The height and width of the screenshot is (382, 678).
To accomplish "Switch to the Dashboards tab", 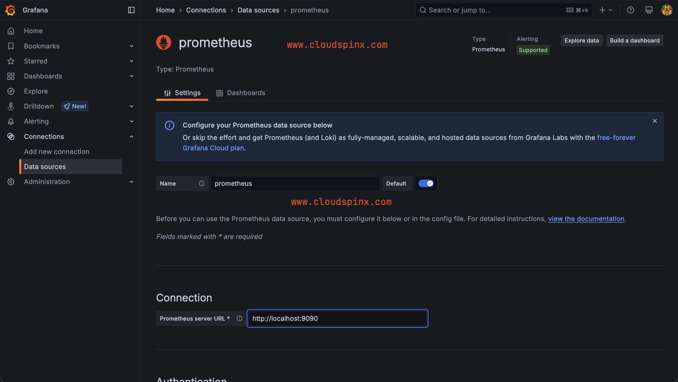I will (x=246, y=93).
